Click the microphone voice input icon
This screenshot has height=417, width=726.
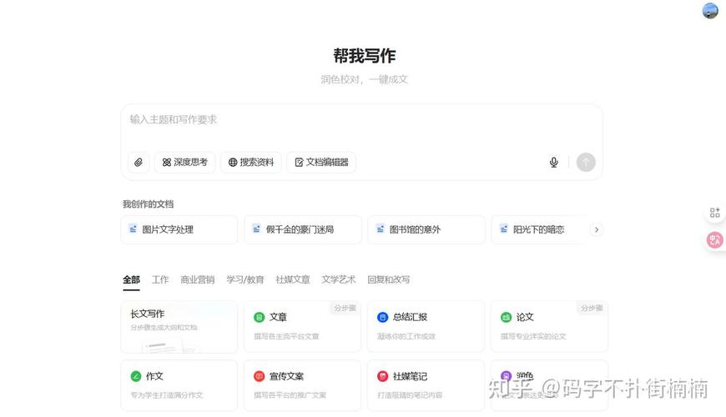click(553, 162)
